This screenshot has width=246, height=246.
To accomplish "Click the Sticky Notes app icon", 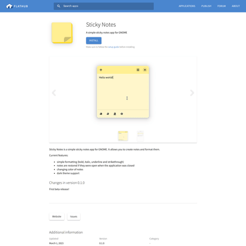I will click(62, 33).
